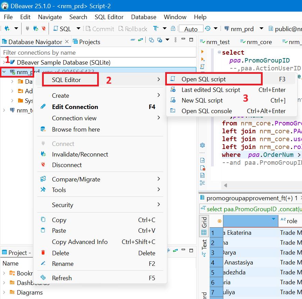Open the Navigate menu
The image size is (302, 299).
coord(50,17)
